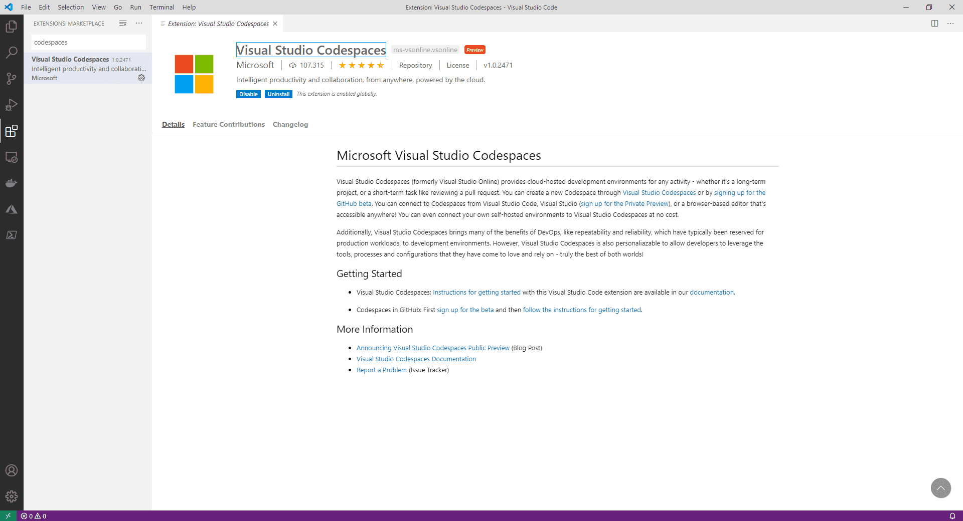The image size is (963, 521).
Task: Open the Remote Explorer view
Action: [12, 157]
